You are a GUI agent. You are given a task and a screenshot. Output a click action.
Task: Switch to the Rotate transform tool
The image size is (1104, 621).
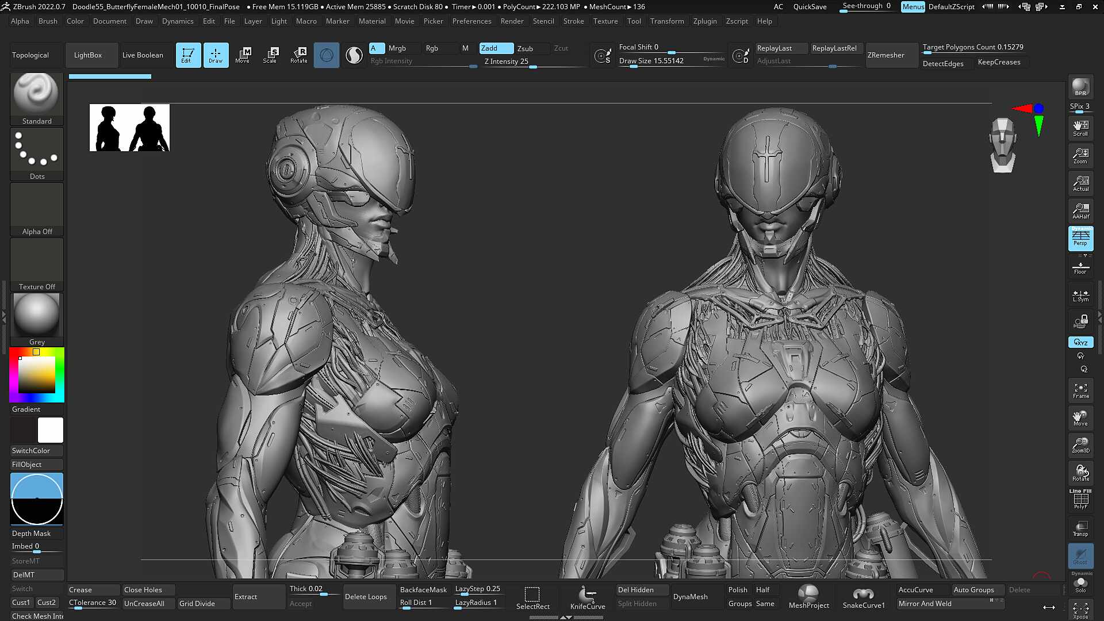[298, 55]
